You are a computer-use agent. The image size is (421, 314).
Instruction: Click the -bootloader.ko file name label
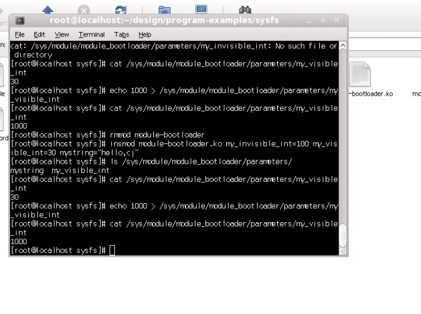click(x=371, y=94)
